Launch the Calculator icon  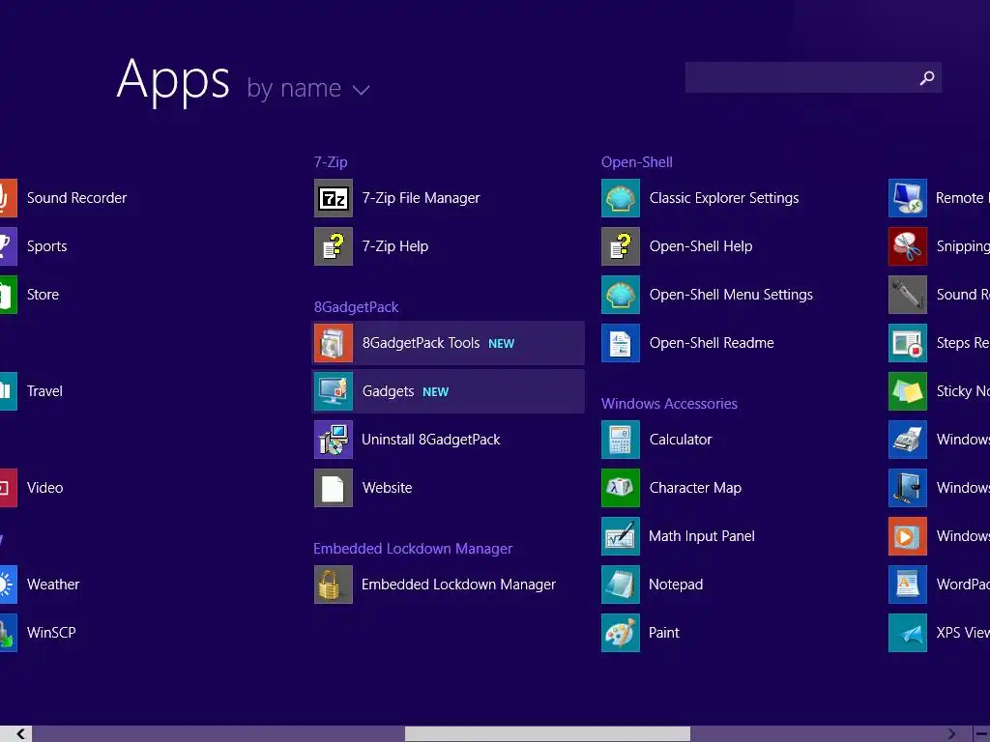(621, 440)
